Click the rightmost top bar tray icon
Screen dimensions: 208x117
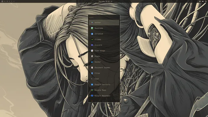(x=206, y=1)
